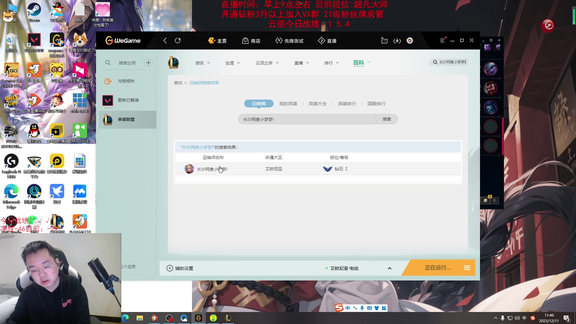This screenshot has height=324, width=576.
Task: Select the 英雄排行 tab
Action: pyautogui.click(x=347, y=103)
